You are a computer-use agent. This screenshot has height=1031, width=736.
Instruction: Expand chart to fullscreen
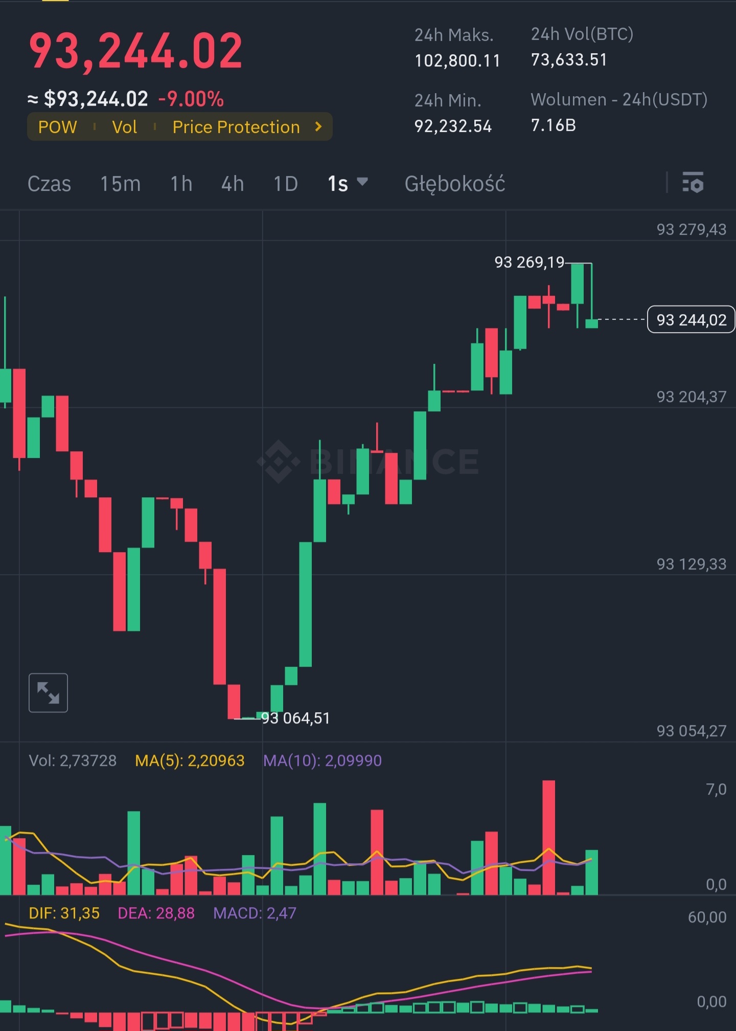click(48, 693)
